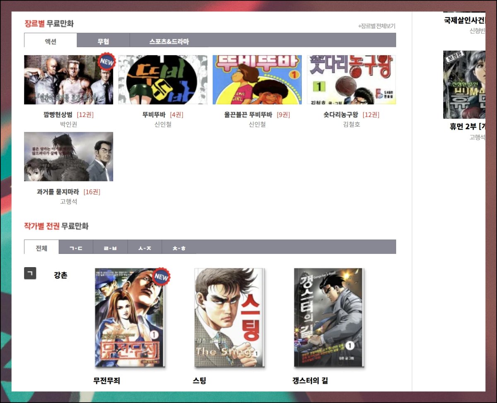Click the 숏다리농구왕 title link
This screenshot has width=497, height=403.
coord(340,115)
